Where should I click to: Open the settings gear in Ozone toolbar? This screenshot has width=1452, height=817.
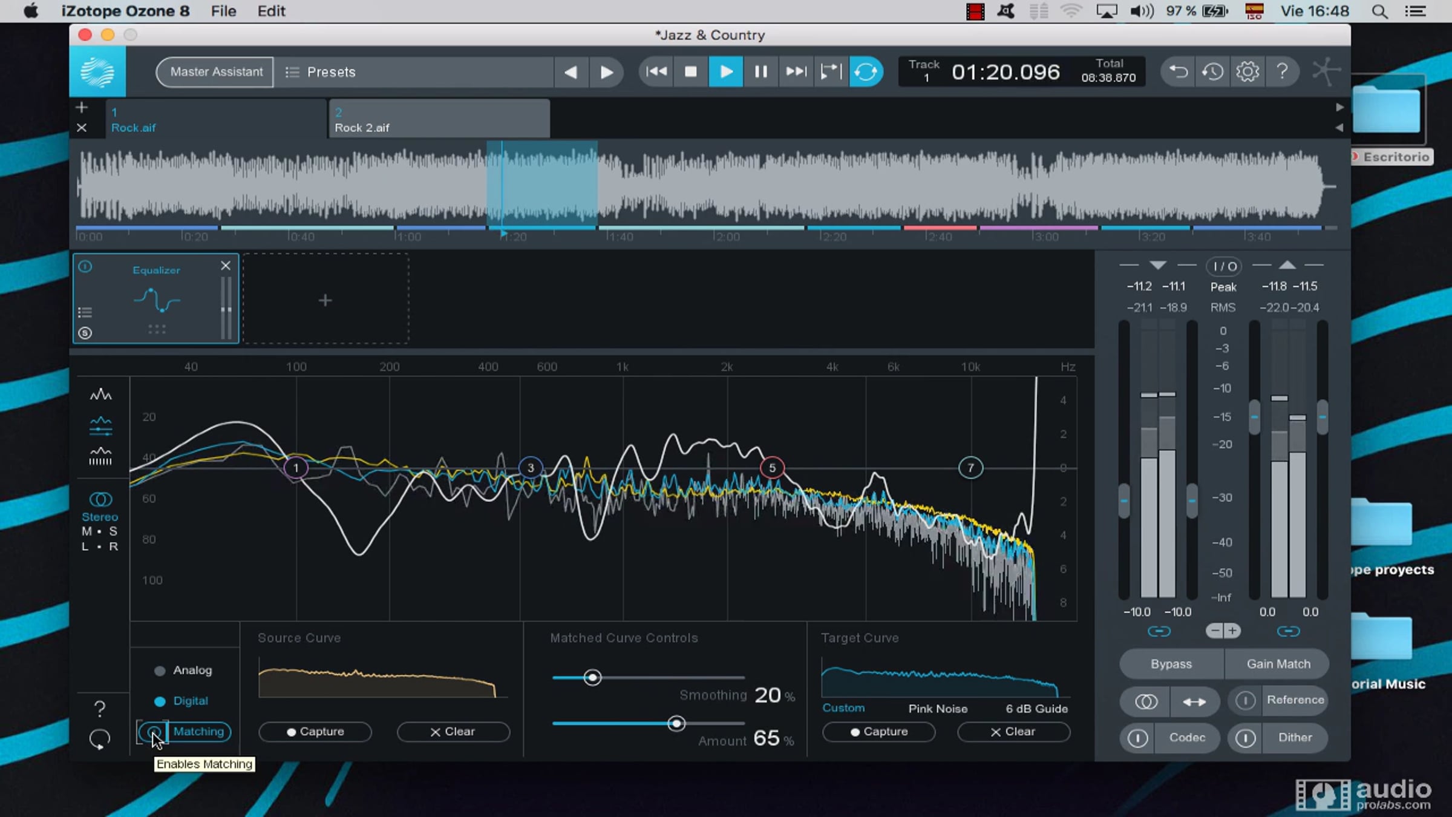pyautogui.click(x=1247, y=72)
